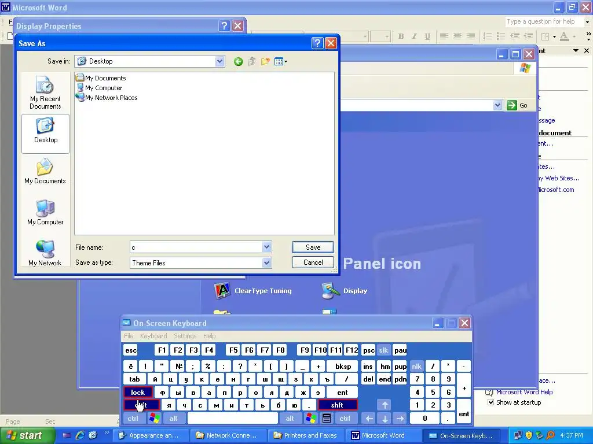Launch Internet Explorer from quick launch
Viewport: 593px width, 444px height.
[x=80, y=435]
